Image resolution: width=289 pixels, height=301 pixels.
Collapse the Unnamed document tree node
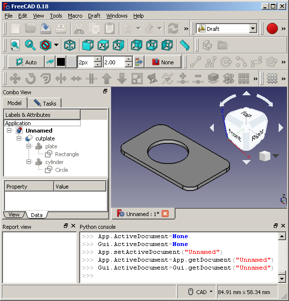[x=9, y=130]
